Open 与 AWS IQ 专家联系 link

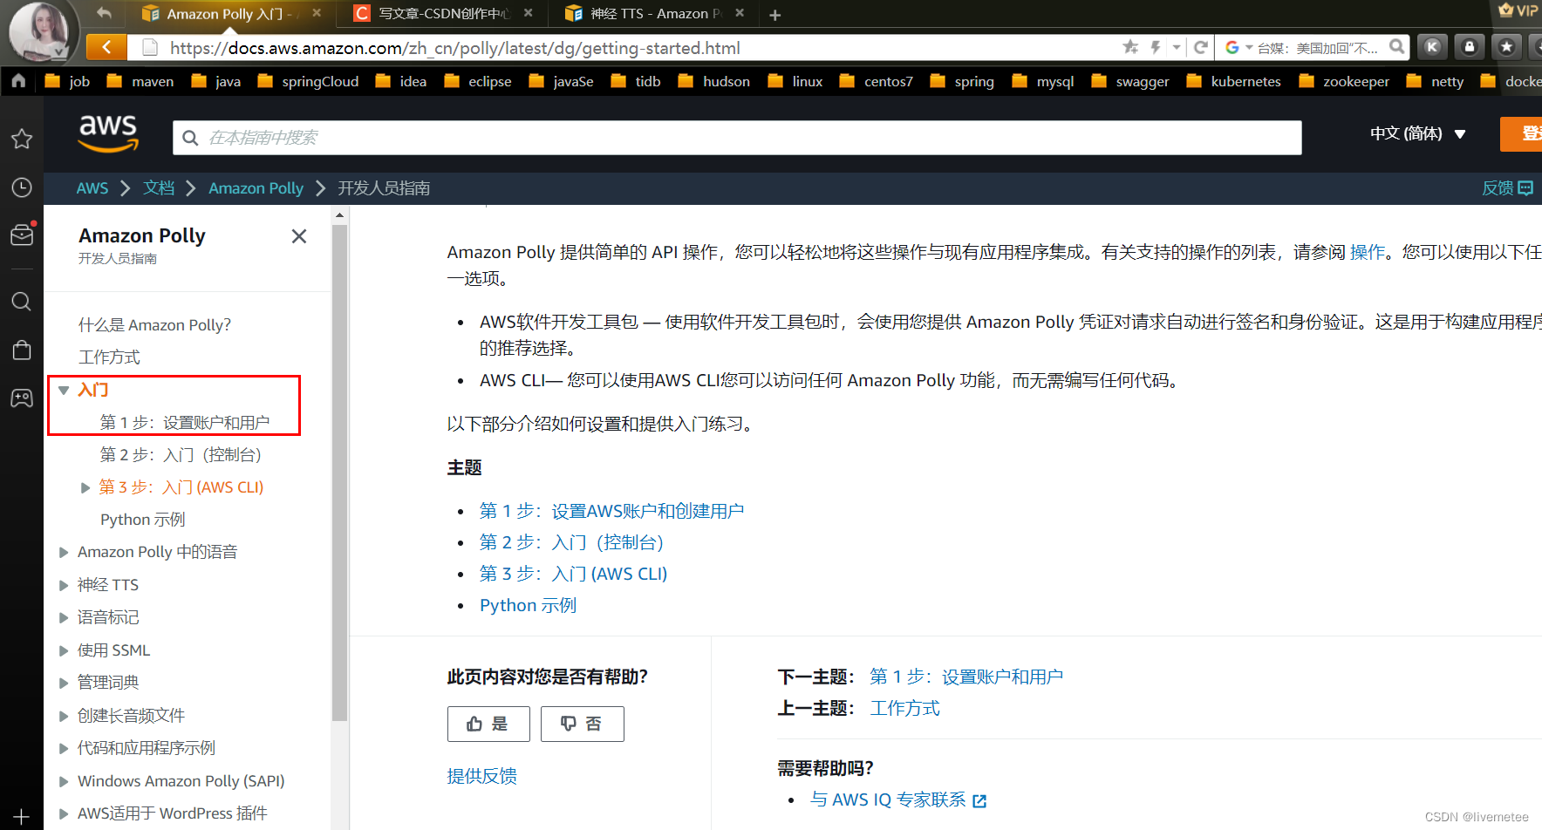point(897,799)
